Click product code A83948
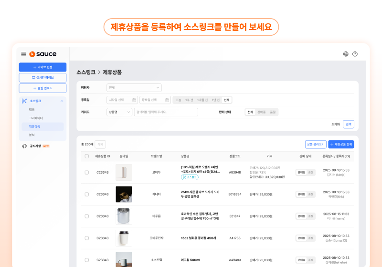Screen dimensions: 382x267 [x=235, y=173]
